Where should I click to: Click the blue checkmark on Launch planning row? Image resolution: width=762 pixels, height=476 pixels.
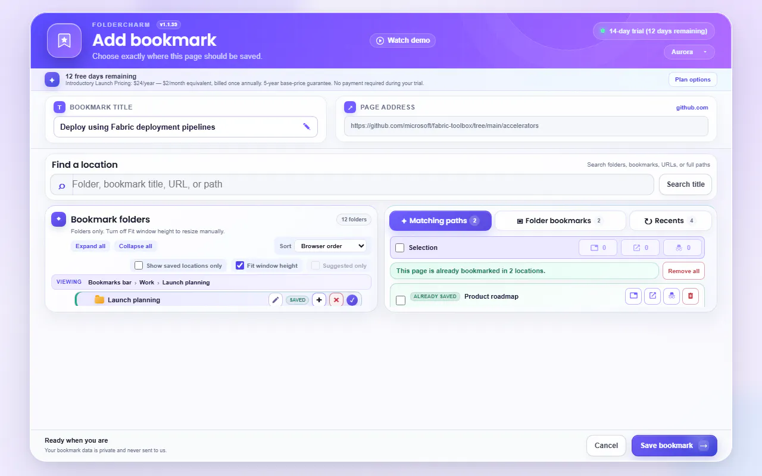click(x=352, y=300)
